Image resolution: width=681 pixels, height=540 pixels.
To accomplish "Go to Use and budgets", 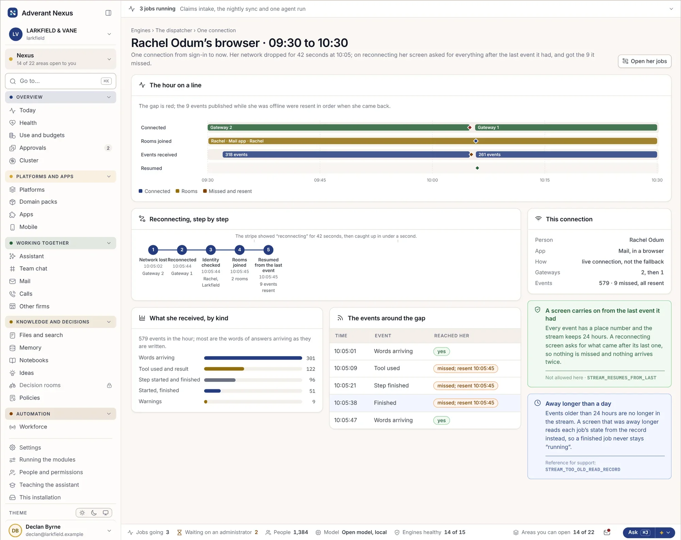I will click(61, 136).
